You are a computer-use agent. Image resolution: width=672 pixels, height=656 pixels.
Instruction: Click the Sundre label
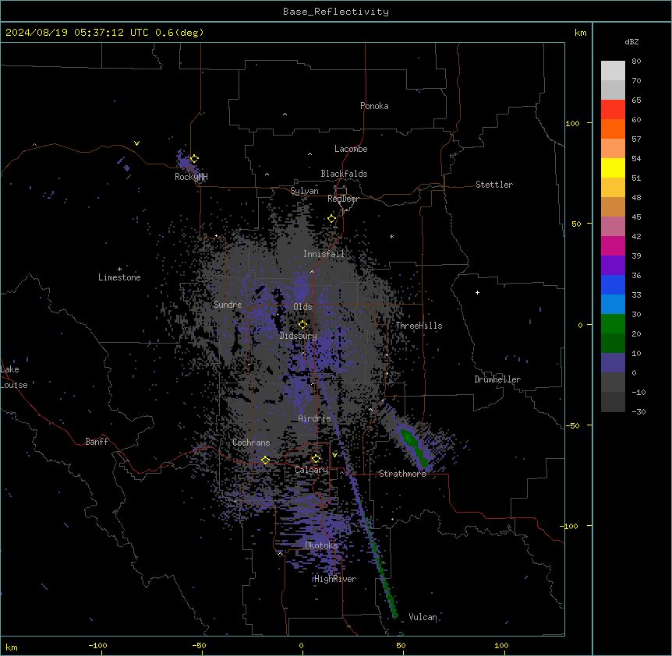point(228,305)
